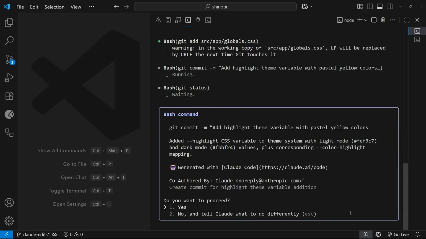Viewport: 426px width, 239px height.
Task: Click the 'Bash(git add src/app/globals.css)' line
Action: [x=211, y=41]
